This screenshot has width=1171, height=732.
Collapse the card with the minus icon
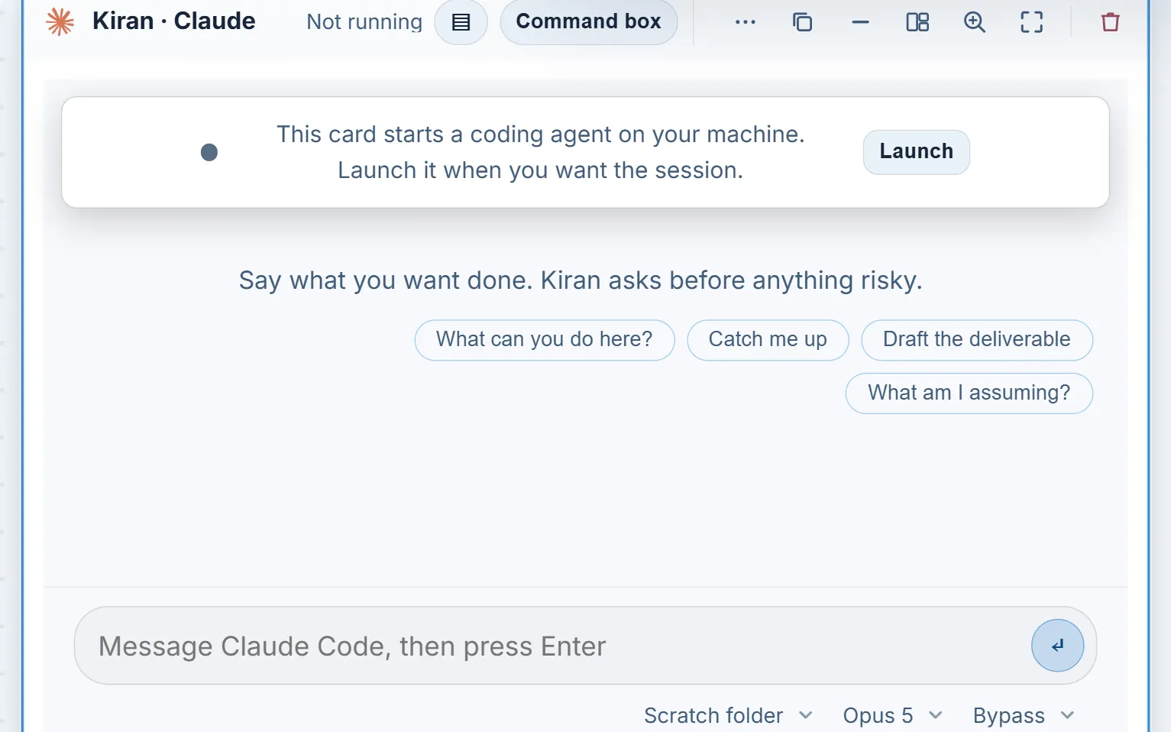(x=860, y=22)
